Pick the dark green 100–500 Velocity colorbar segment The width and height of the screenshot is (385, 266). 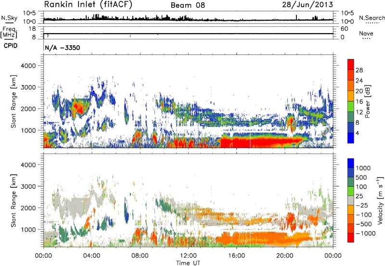[x=351, y=182]
